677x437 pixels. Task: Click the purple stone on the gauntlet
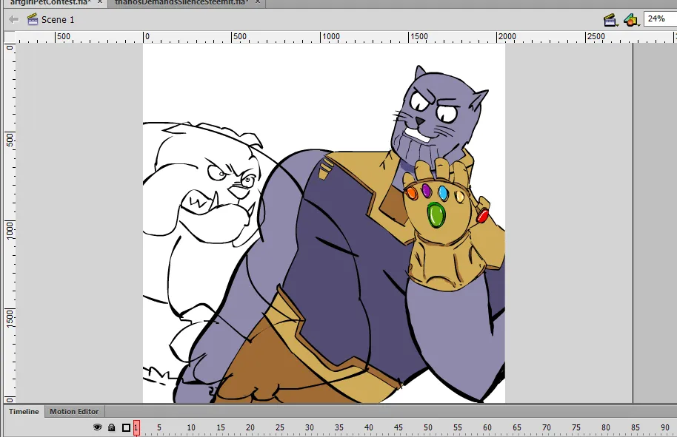click(x=426, y=190)
